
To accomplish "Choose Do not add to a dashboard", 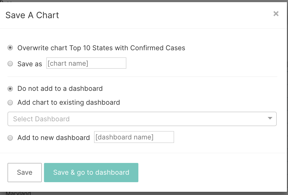I will (x=10, y=88).
